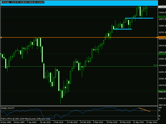The height and width of the screenshot is (124, 166).
Task: Click the orange price label 10724.88
Action: point(162,37)
